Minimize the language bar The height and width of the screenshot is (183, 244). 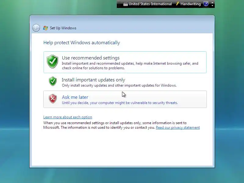(212, 2)
